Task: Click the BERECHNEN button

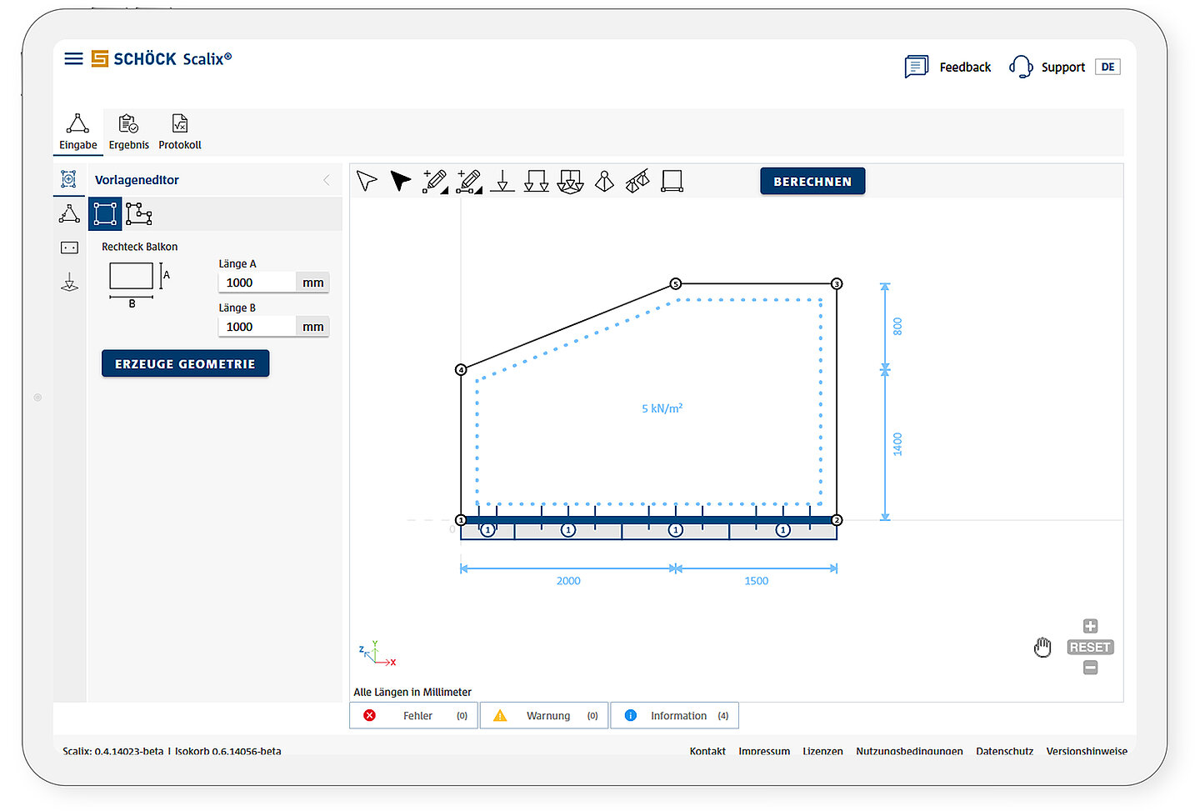Action: click(x=812, y=181)
